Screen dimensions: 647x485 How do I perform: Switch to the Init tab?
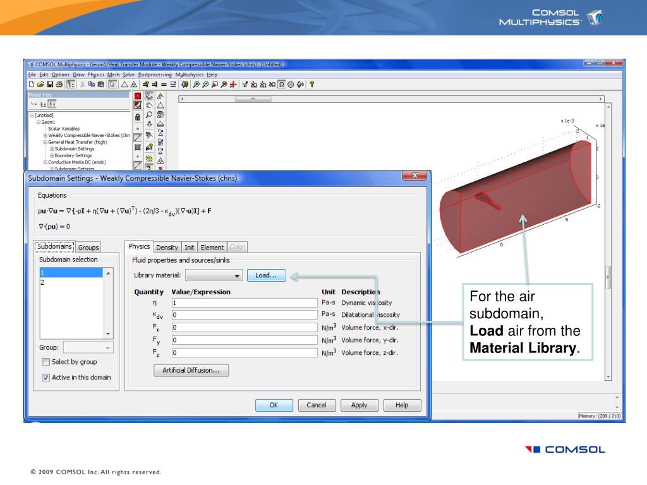pos(190,248)
